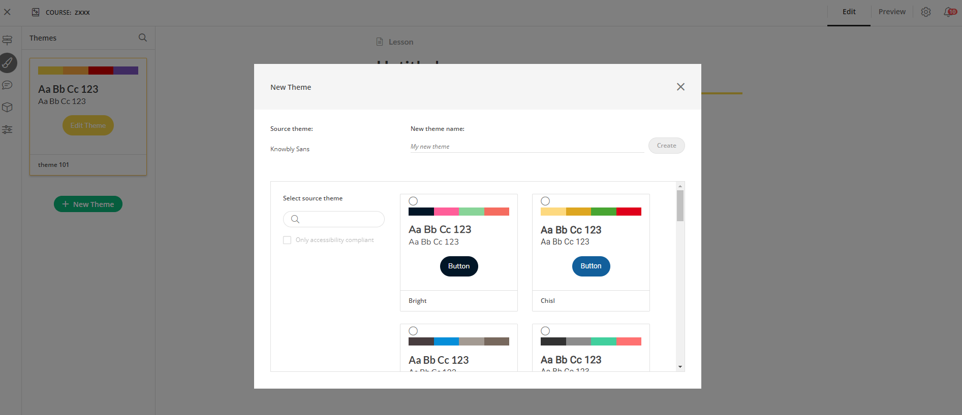Open the sliders settings sidebar icon
962x415 pixels.
coord(7,129)
